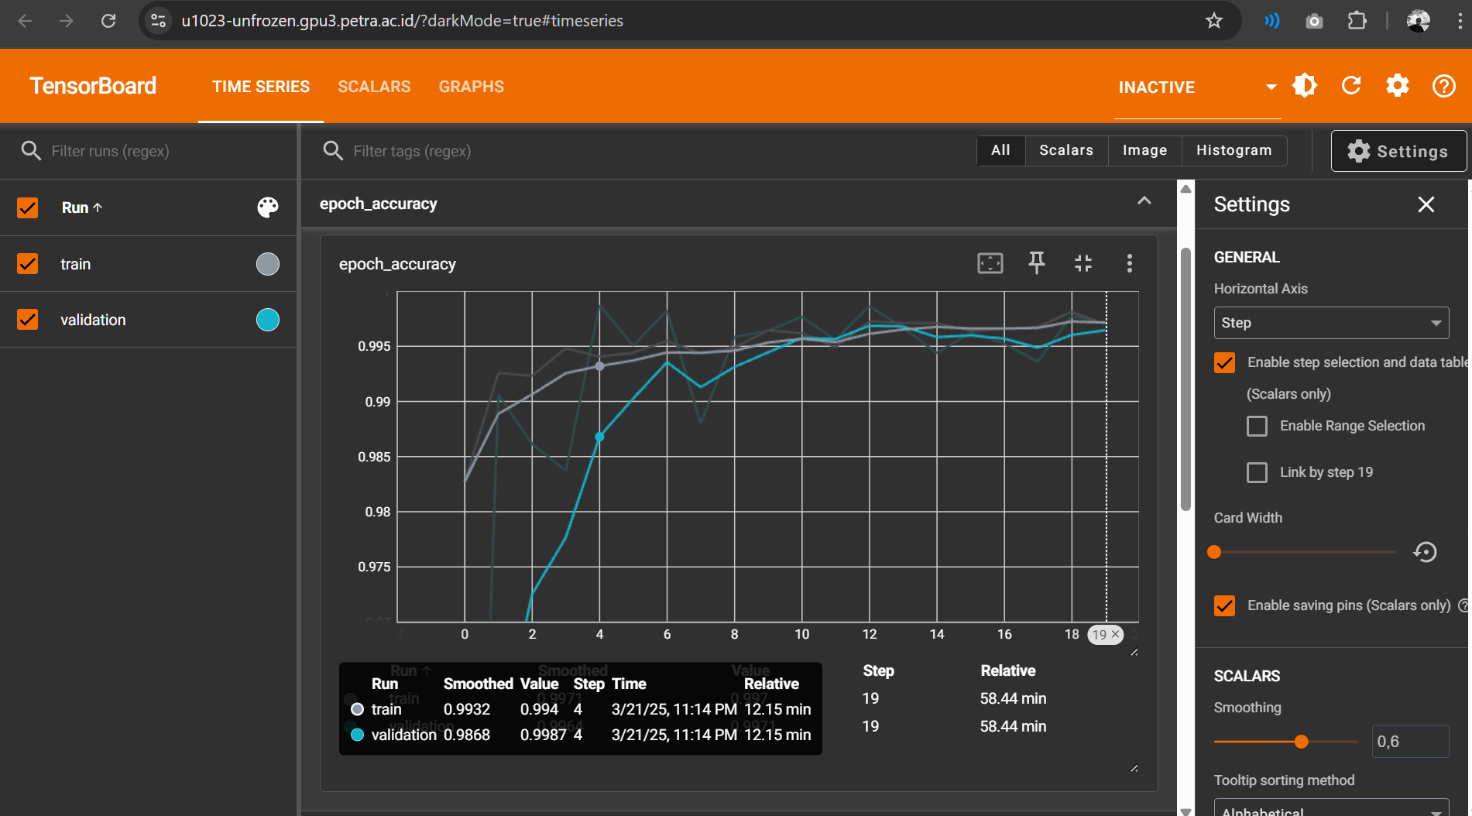Open the TensorBoard help icon
Screen dimensions: 1472x816
point(1444,86)
